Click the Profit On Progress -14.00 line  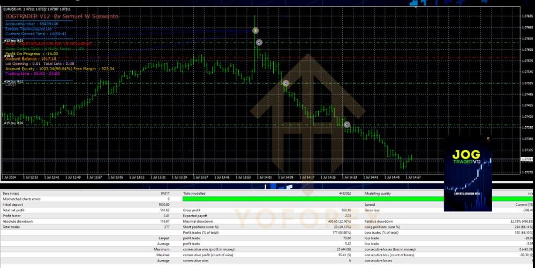coord(32,54)
